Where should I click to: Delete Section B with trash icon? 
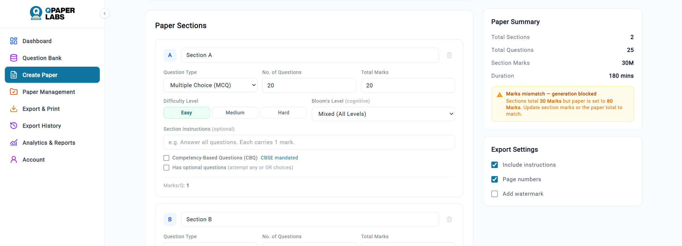point(449,219)
